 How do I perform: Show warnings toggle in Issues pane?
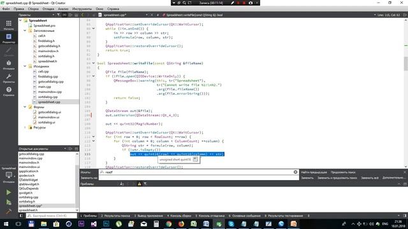pos(139,184)
